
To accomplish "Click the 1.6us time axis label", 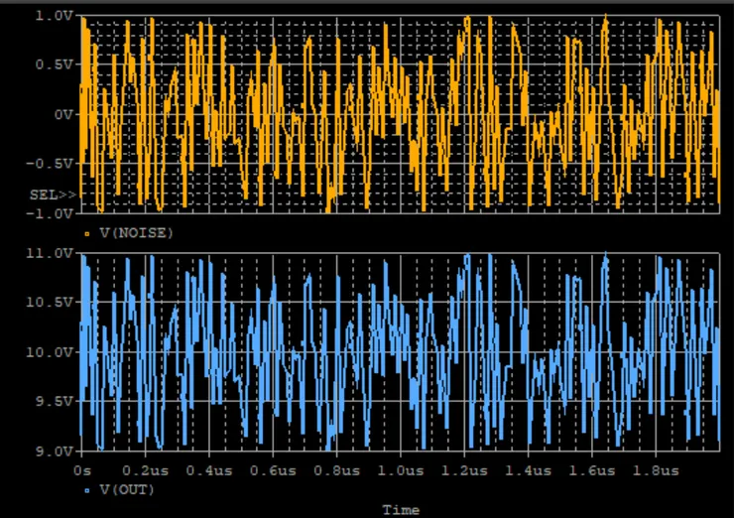I will pos(592,470).
